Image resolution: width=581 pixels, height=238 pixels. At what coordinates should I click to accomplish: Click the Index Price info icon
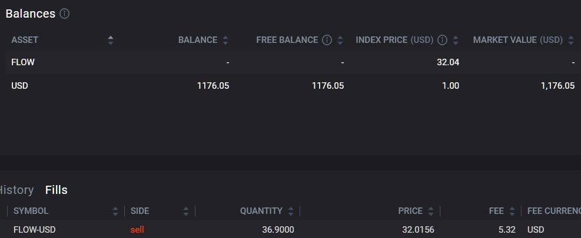coord(442,40)
